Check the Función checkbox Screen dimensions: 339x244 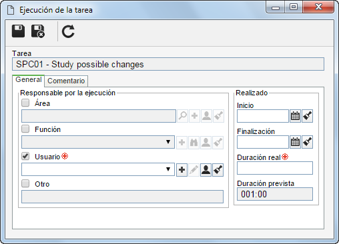25,129
